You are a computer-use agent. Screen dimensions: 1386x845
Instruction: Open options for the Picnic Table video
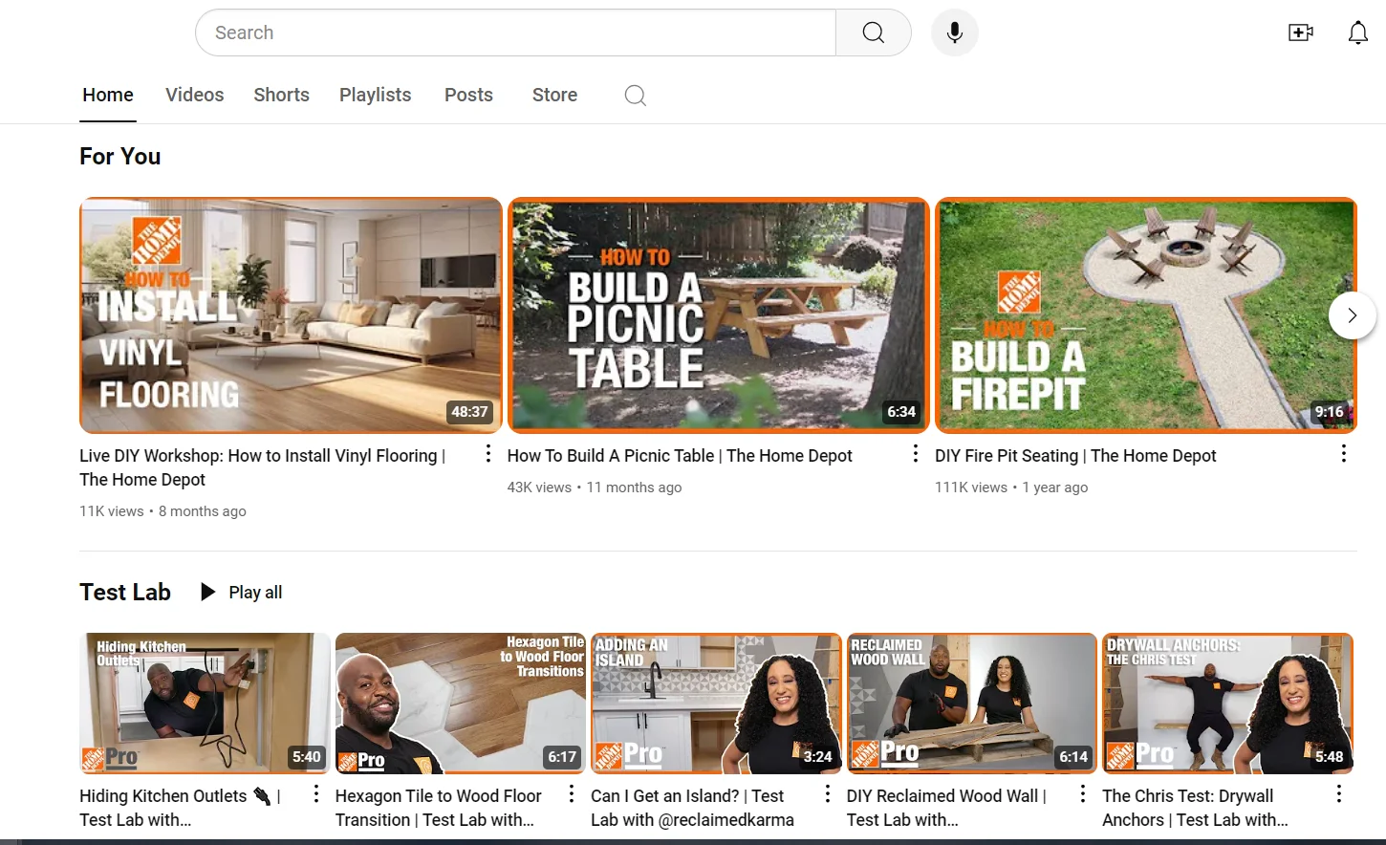tap(915, 453)
